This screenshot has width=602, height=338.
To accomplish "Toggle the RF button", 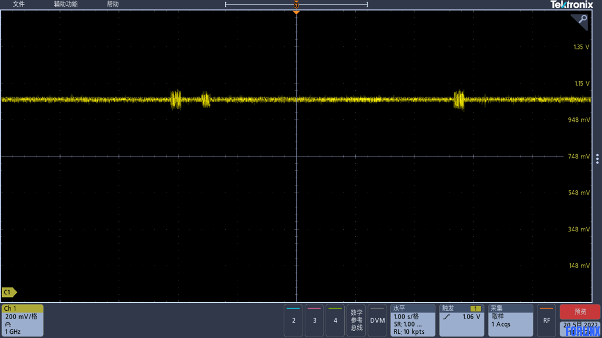I will 546,320.
